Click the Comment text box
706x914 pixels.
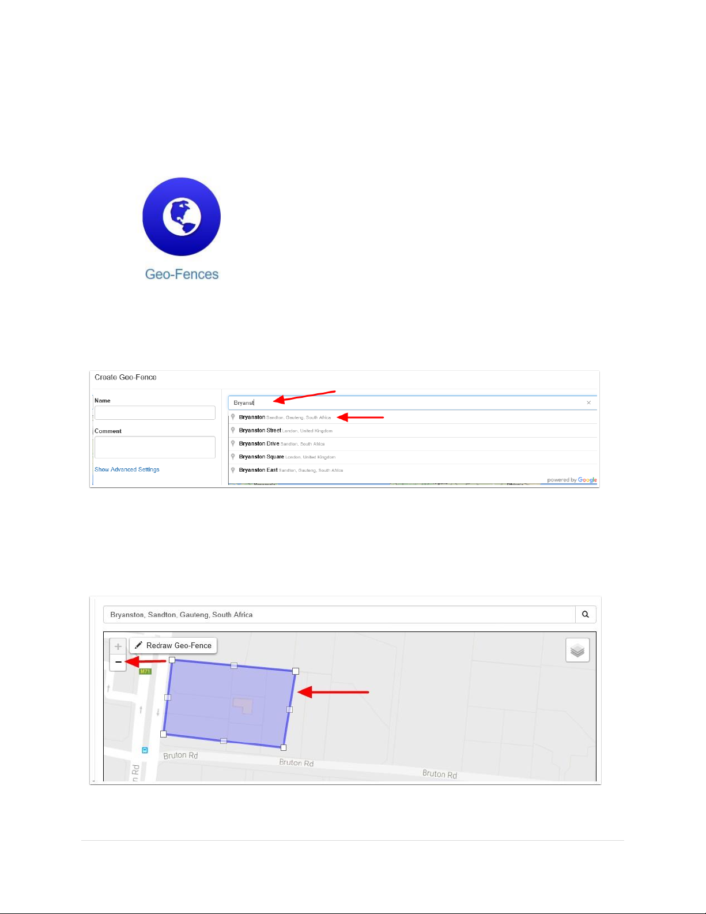point(155,447)
